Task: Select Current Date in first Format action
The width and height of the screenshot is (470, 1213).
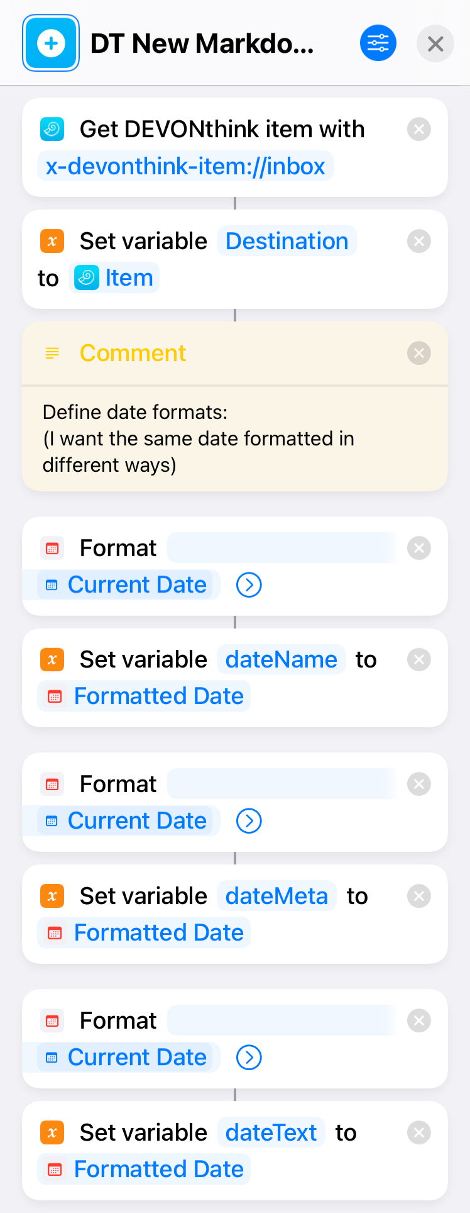Action: 129,585
